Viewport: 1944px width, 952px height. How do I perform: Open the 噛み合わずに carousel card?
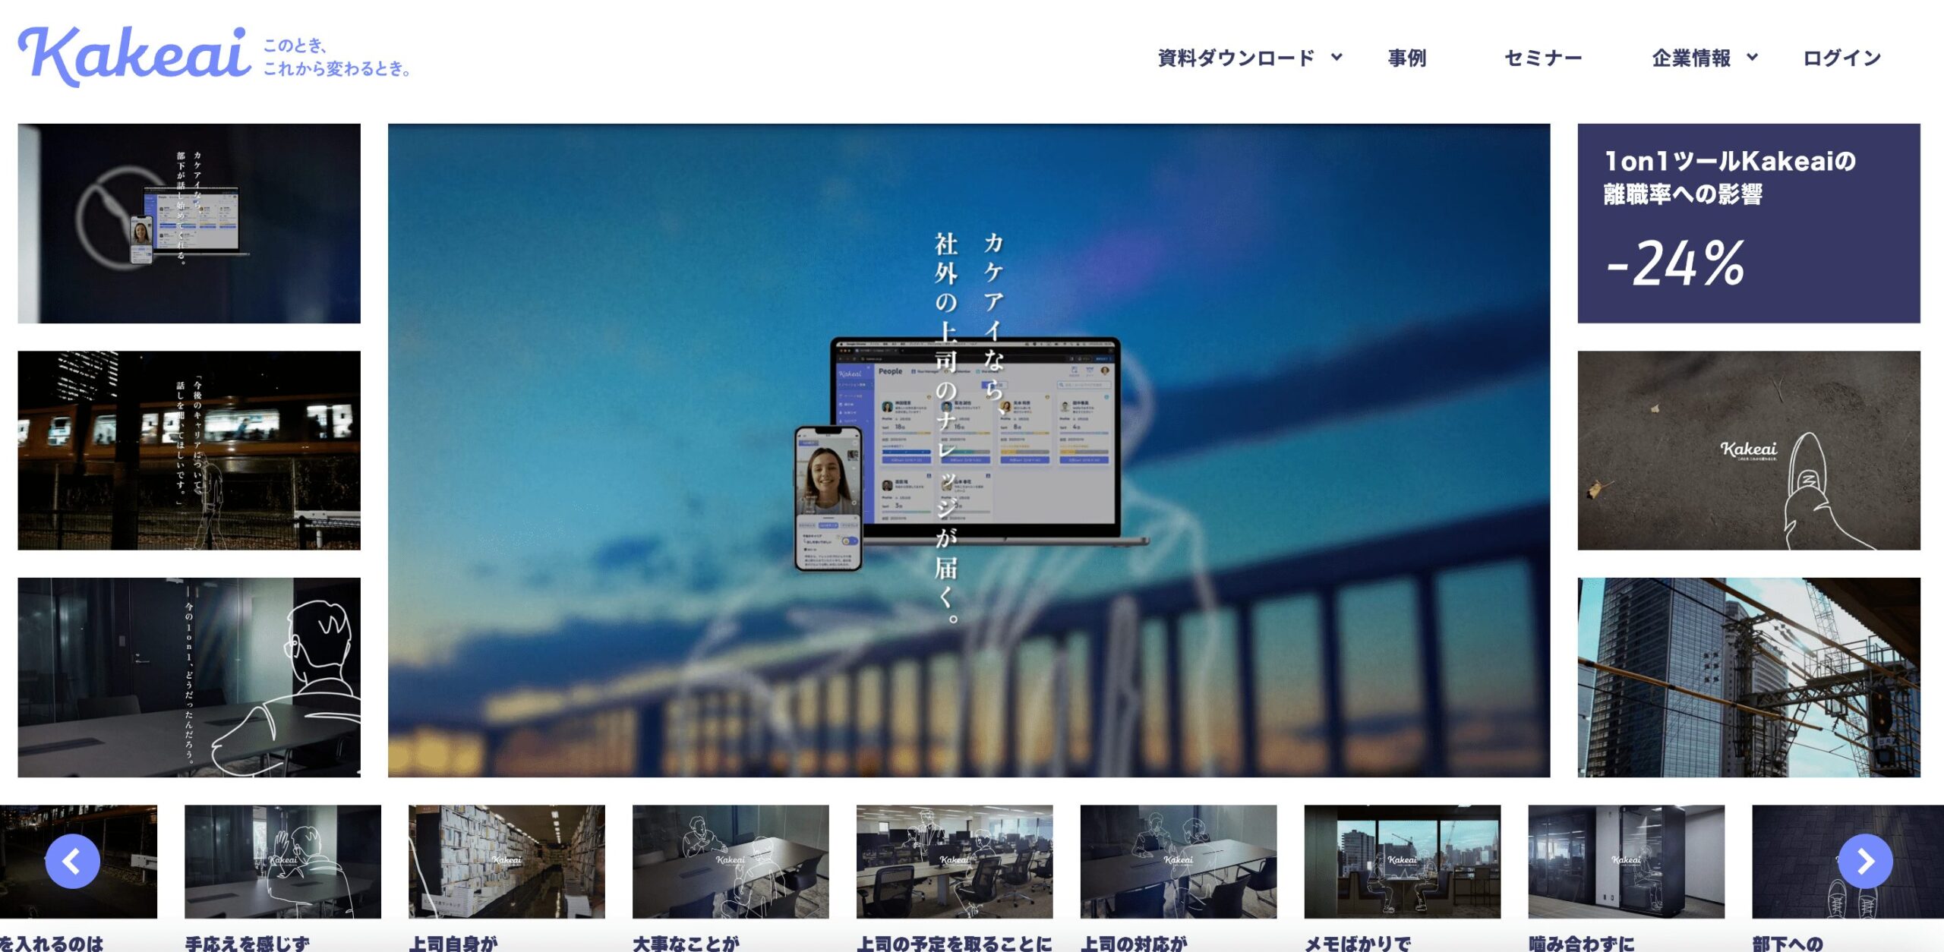1626,862
